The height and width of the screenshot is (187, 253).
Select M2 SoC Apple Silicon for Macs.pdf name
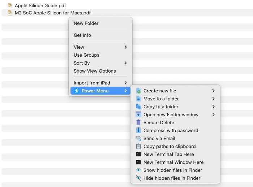tap(53, 13)
